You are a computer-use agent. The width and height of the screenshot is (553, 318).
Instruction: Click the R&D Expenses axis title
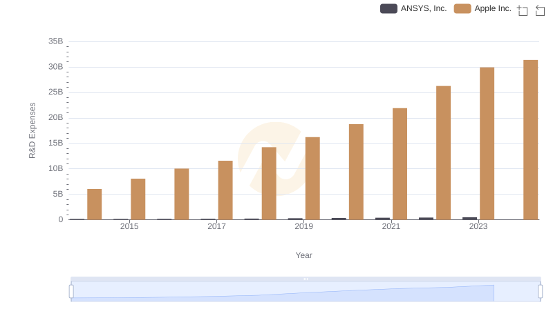tap(32, 130)
